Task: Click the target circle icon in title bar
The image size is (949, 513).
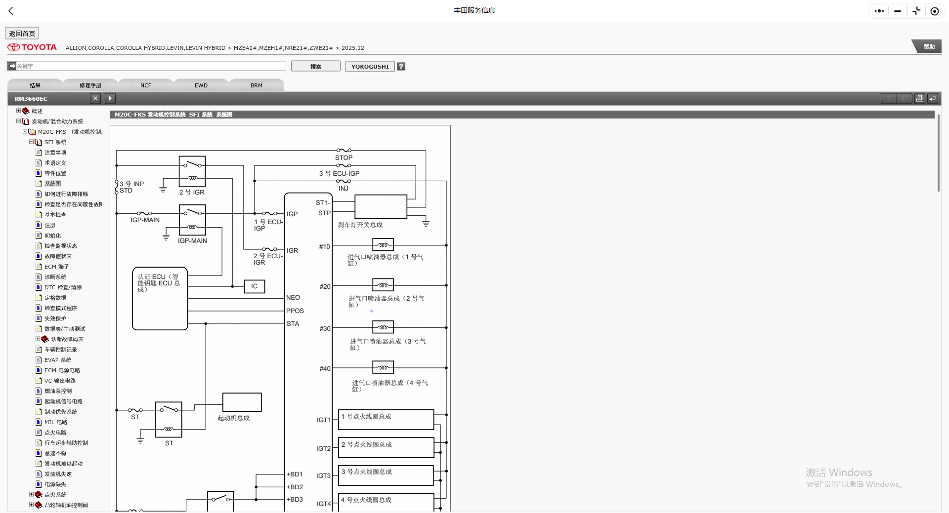Action: pos(935,11)
